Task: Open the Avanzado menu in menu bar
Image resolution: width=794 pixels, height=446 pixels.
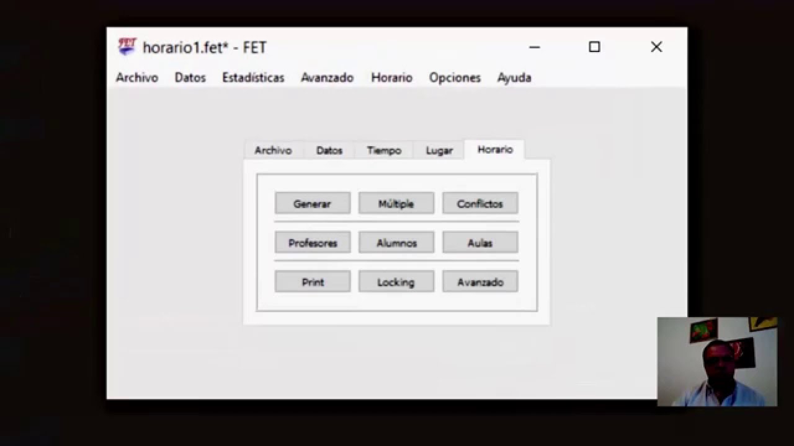Action: tap(327, 78)
